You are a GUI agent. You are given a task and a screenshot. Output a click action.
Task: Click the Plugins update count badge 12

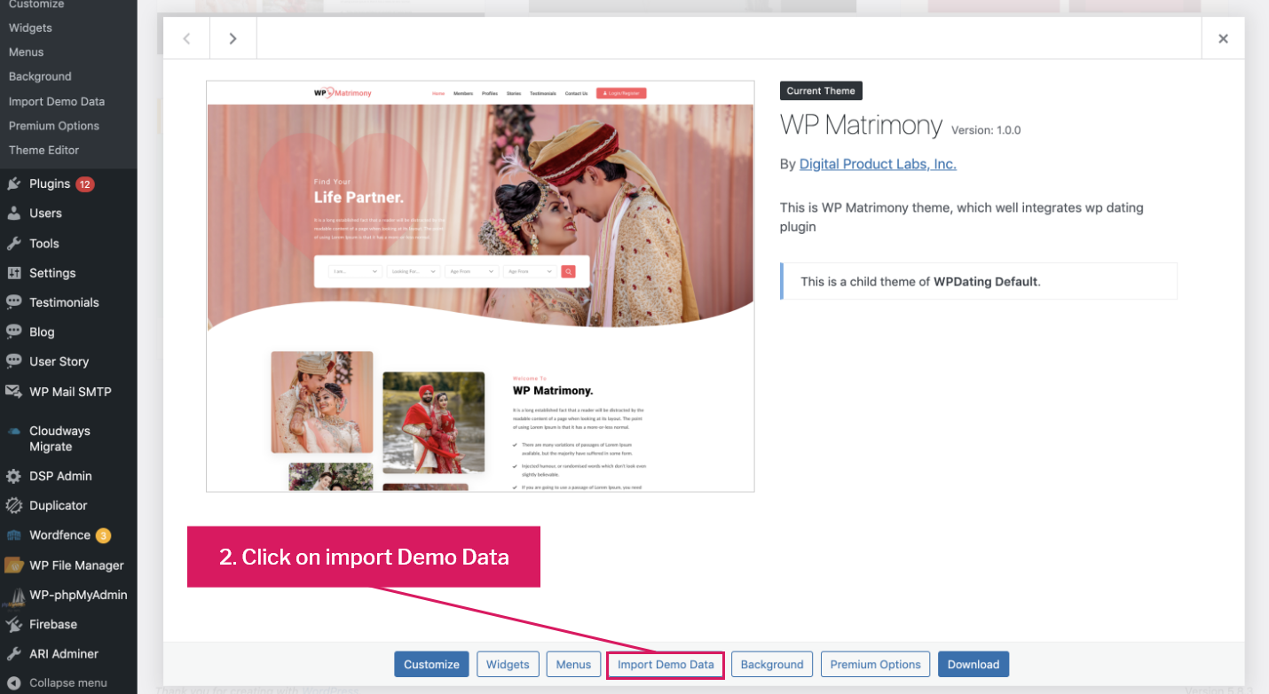pos(85,184)
